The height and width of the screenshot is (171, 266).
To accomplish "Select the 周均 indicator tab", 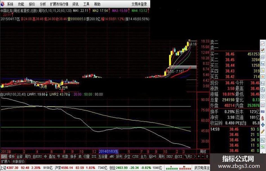I will coord(28,156).
